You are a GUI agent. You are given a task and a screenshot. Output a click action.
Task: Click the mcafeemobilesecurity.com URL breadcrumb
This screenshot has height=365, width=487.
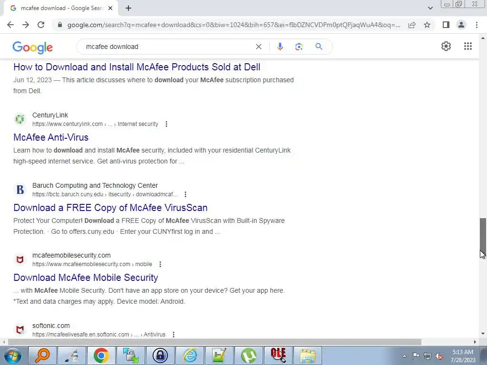[x=92, y=264]
